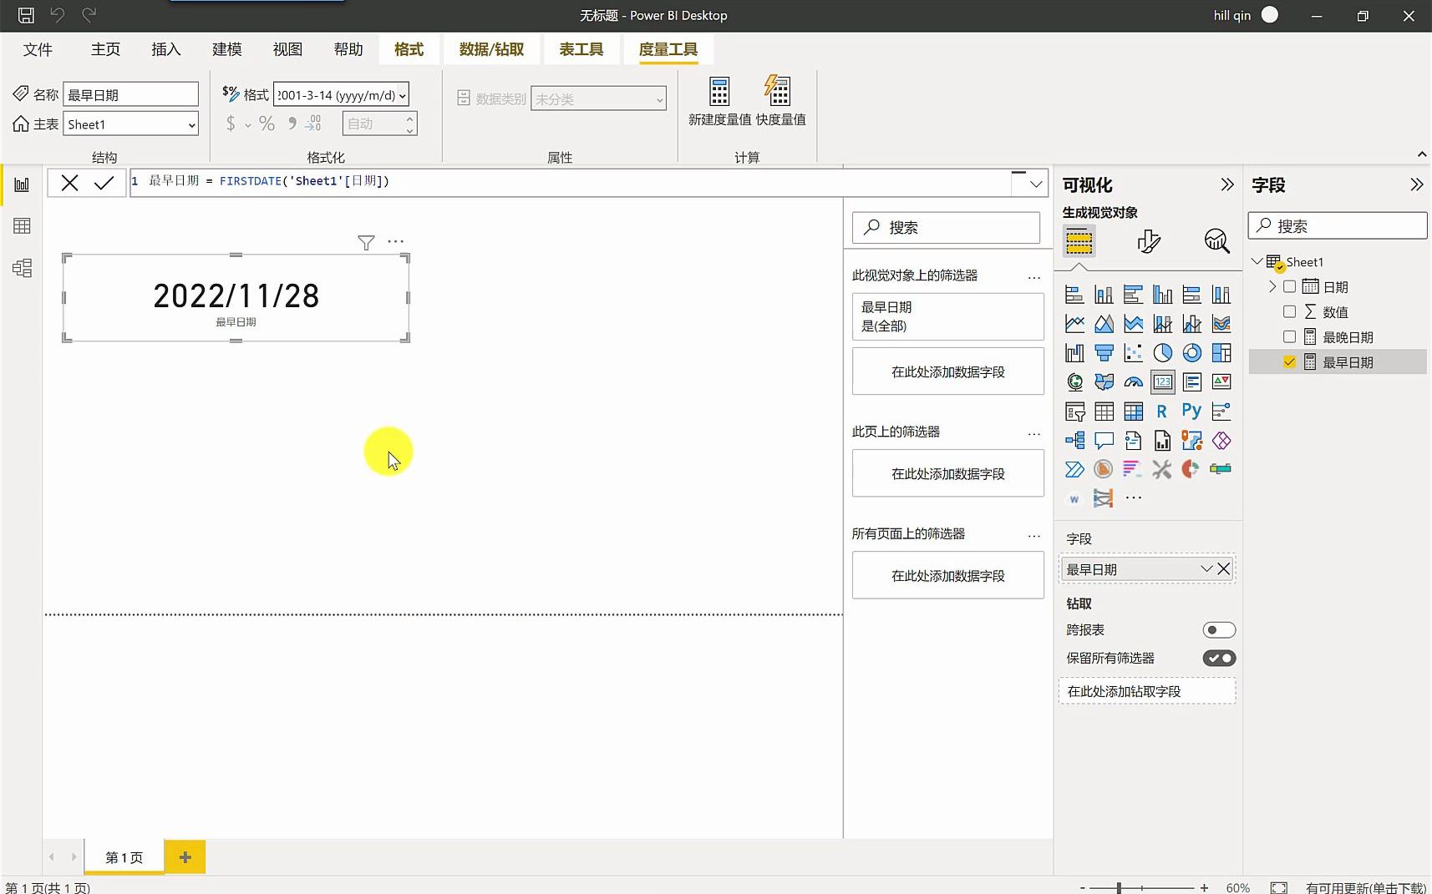Select the gauge visual

(x=1133, y=382)
